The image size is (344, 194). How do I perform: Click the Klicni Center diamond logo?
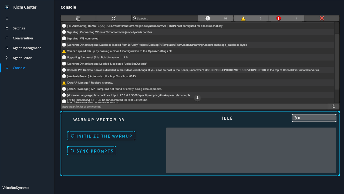(x=6, y=7)
